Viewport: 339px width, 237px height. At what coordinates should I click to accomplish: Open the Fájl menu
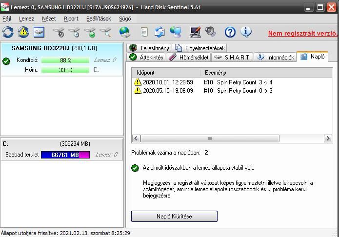(7, 19)
